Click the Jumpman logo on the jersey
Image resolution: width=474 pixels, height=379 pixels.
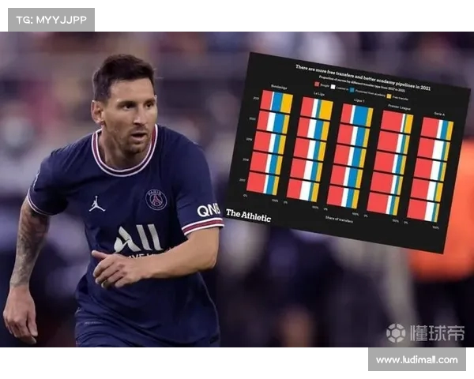coord(97,204)
